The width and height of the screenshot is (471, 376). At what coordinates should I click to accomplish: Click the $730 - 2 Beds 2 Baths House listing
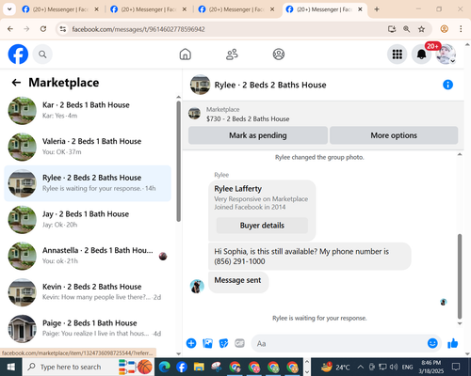248,118
